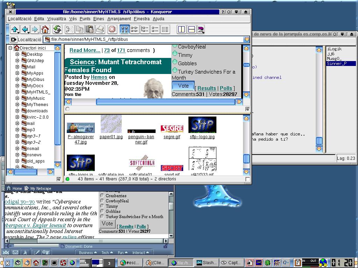
Task: Click Vote button in Konqueror poll
Action: point(183,86)
